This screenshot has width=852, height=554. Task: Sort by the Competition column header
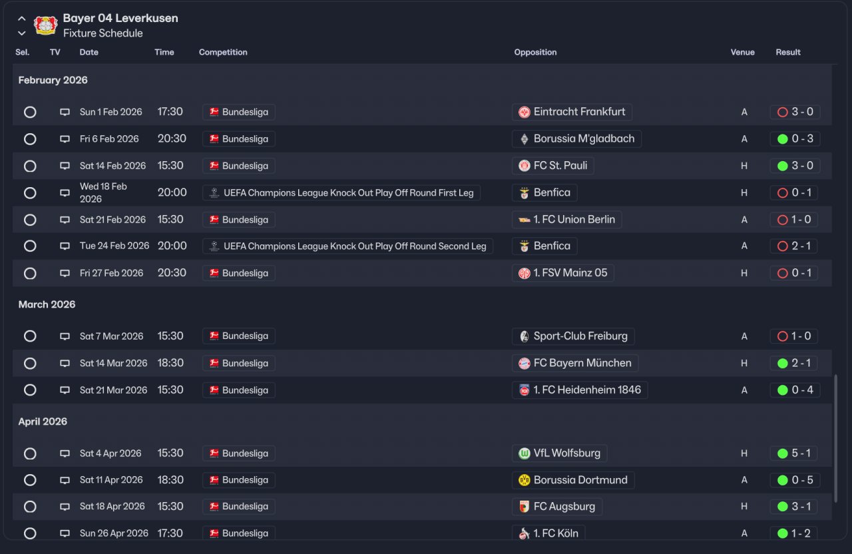[x=223, y=52]
